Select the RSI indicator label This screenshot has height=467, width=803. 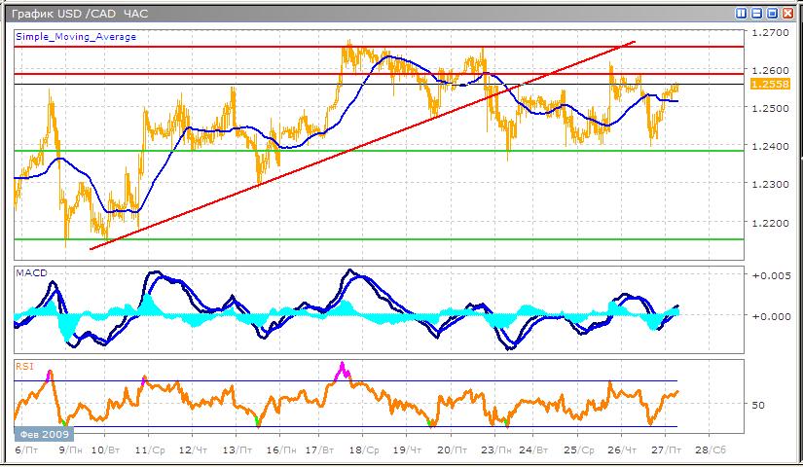point(26,367)
